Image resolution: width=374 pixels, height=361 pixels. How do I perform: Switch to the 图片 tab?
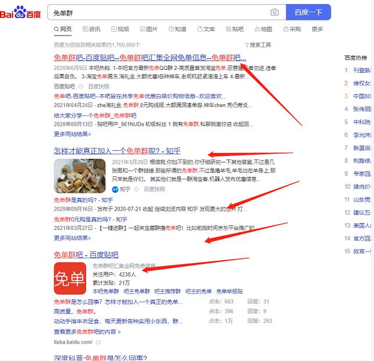pyautogui.click(x=148, y=29)
